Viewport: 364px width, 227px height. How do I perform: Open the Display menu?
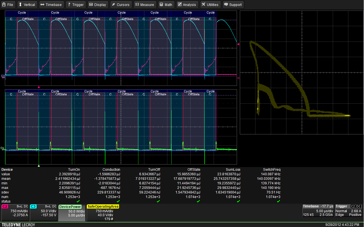point(98,5)
